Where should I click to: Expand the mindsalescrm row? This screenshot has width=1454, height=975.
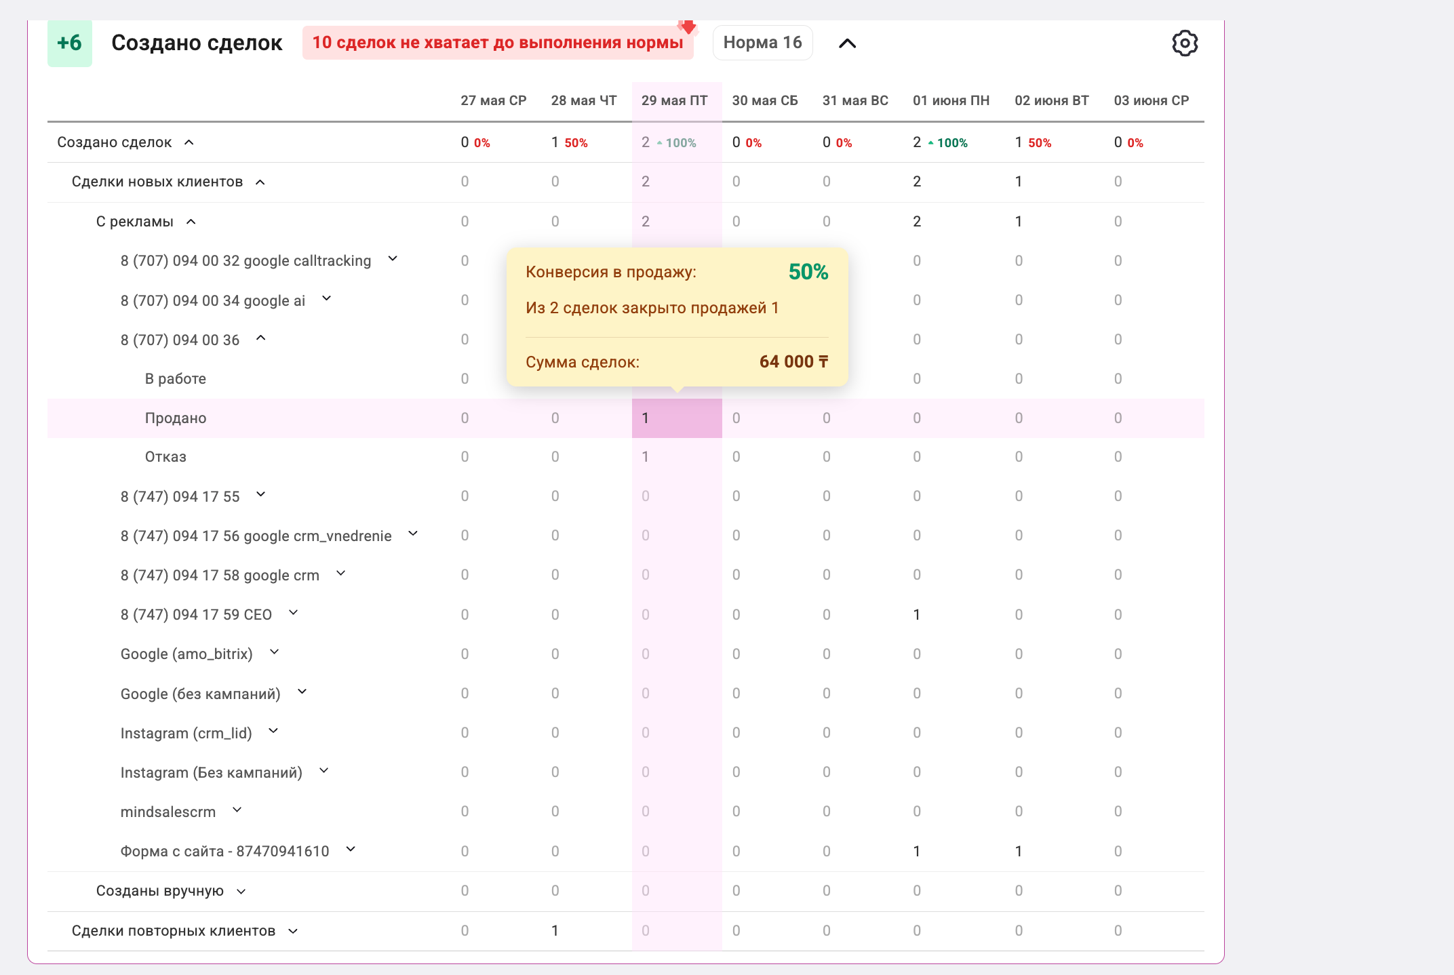point(237,810)
